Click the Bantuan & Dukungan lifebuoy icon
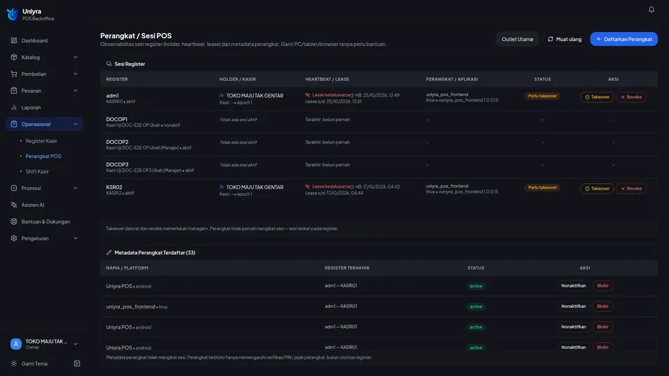Viewport: 669px width, 376px height. click(x=14, y=221)
